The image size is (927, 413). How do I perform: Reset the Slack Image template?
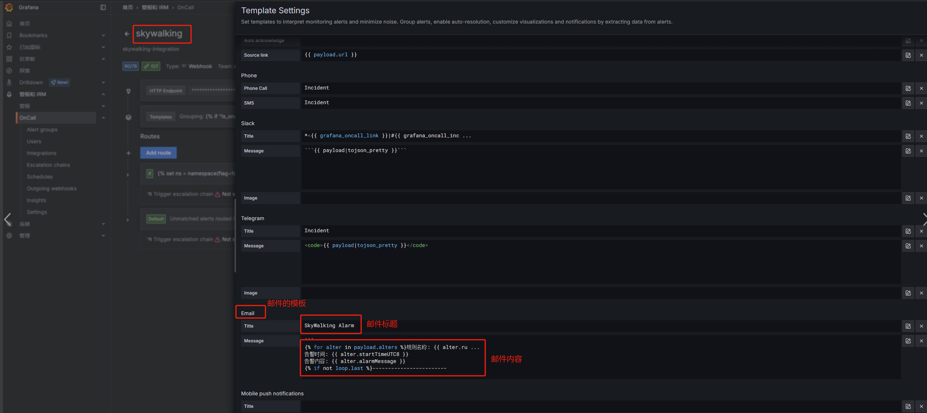coord(921,198)
